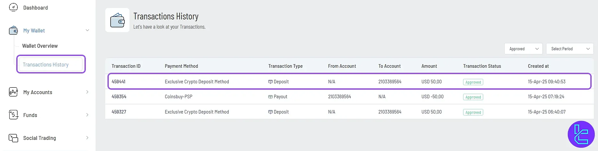
Task: Select transaction ID 459354
Action: [x=119, y=97]
